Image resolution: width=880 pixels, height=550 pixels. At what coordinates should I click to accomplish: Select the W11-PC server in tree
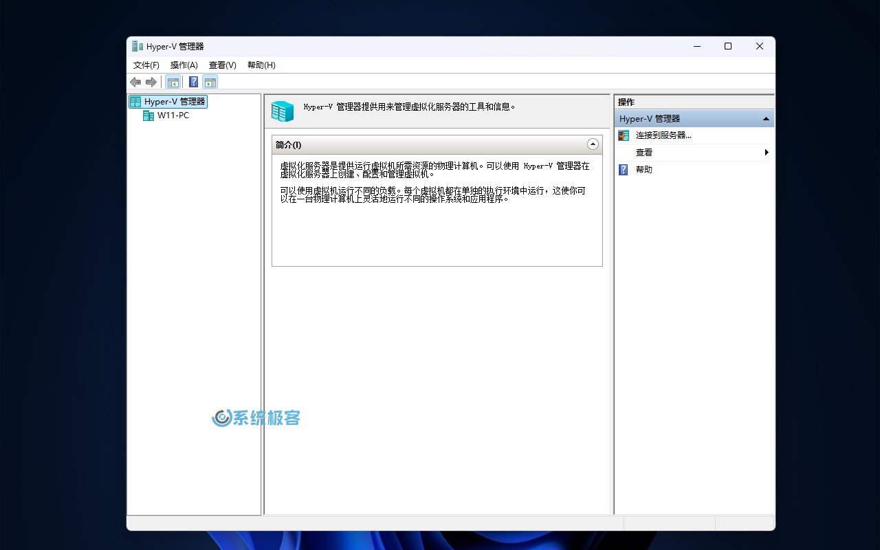coord(173,115)
